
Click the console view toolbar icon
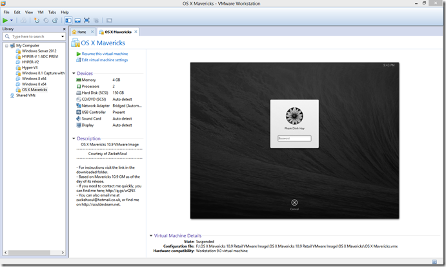click(109, 20)
